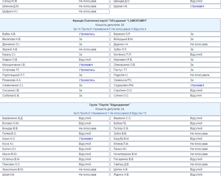Screen dimensions: 221x176
Task: Click Утримався vote for Мірошніченко І.В.
Action: [x=86, y=65]
